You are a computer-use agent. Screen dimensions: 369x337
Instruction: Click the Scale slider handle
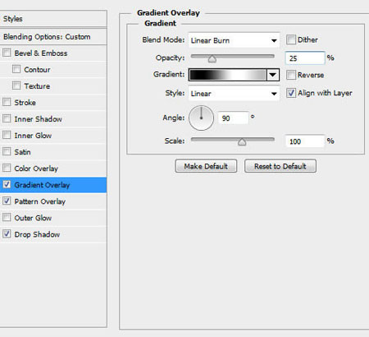click(242, 142)
